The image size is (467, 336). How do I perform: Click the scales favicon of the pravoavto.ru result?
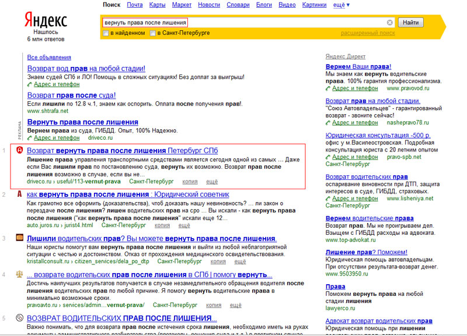pos(19,274)
